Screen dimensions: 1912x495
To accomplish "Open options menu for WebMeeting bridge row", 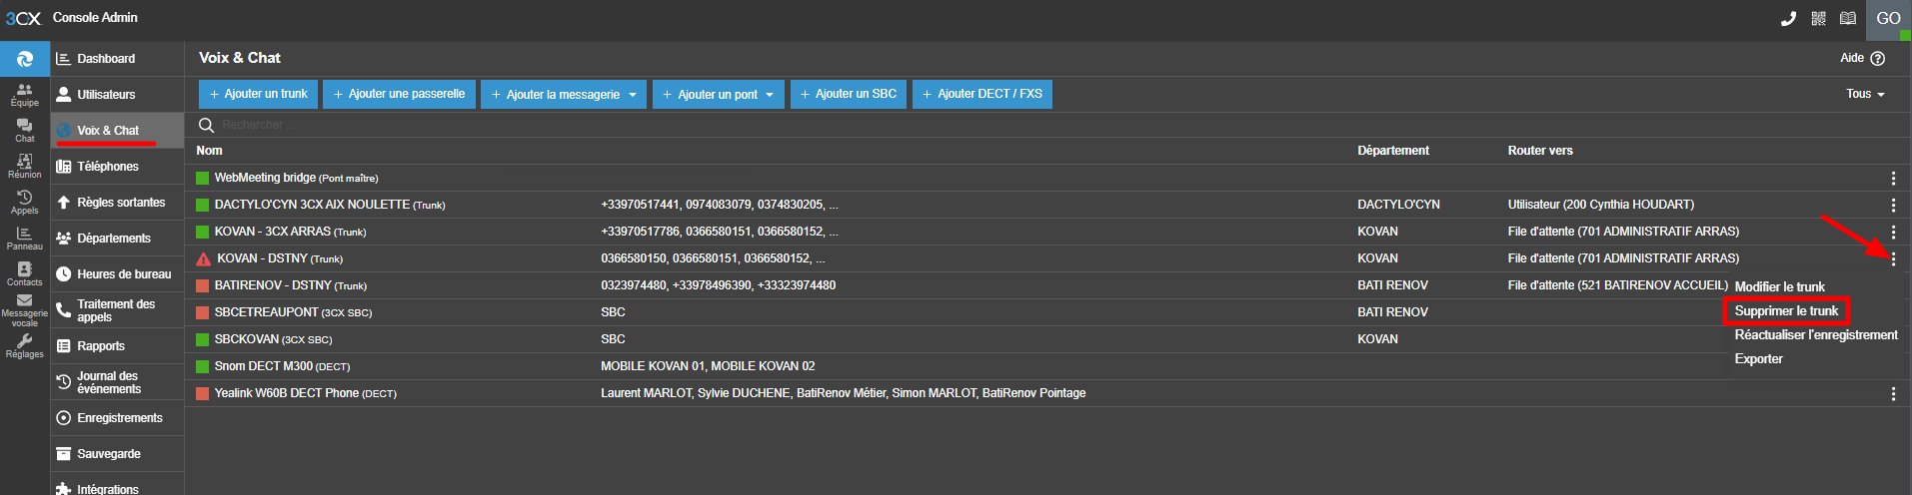I will 1893,178.
